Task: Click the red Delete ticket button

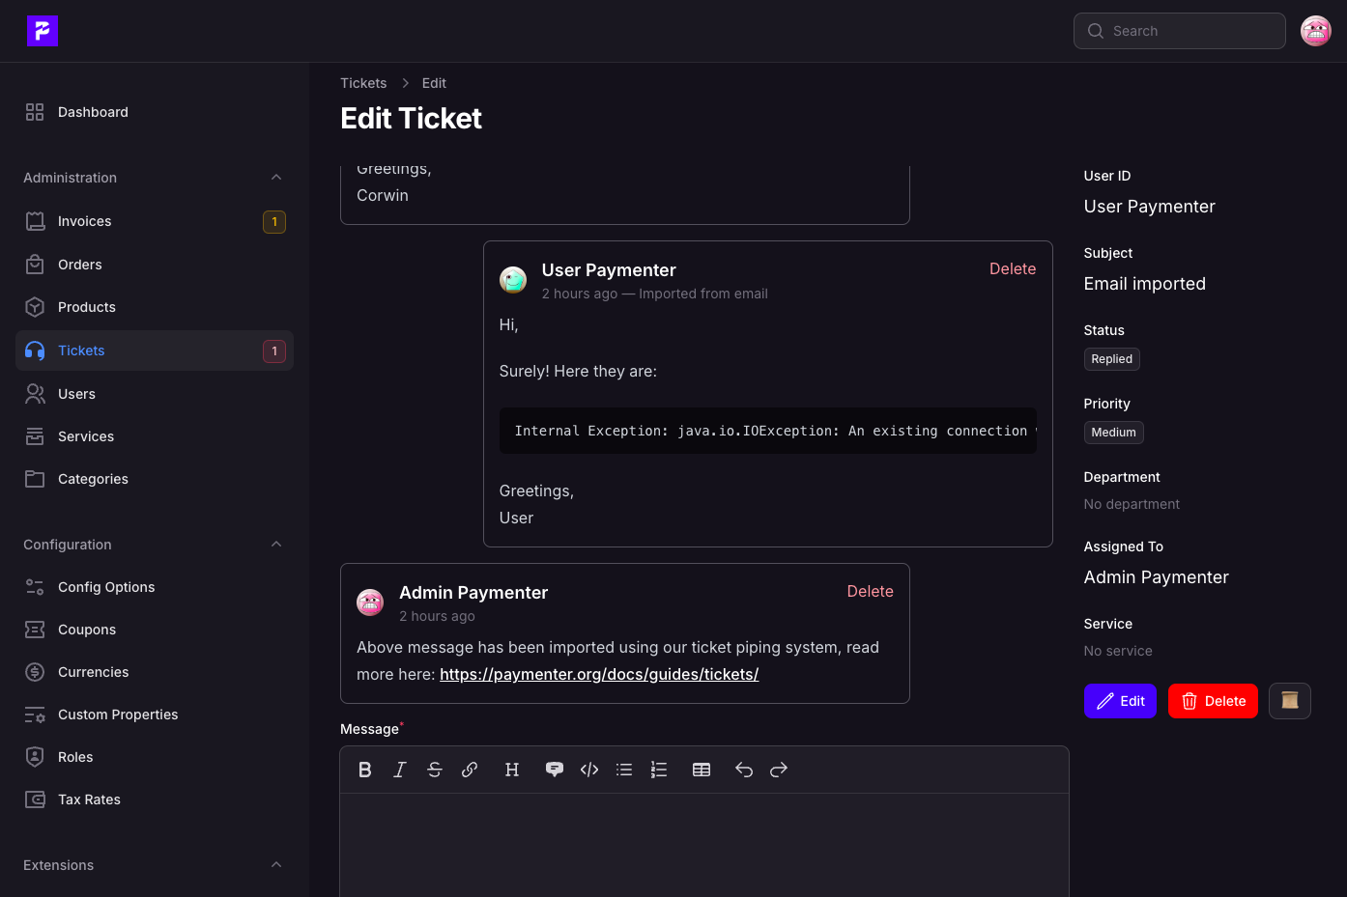Action: click(x=1213, y=701)
